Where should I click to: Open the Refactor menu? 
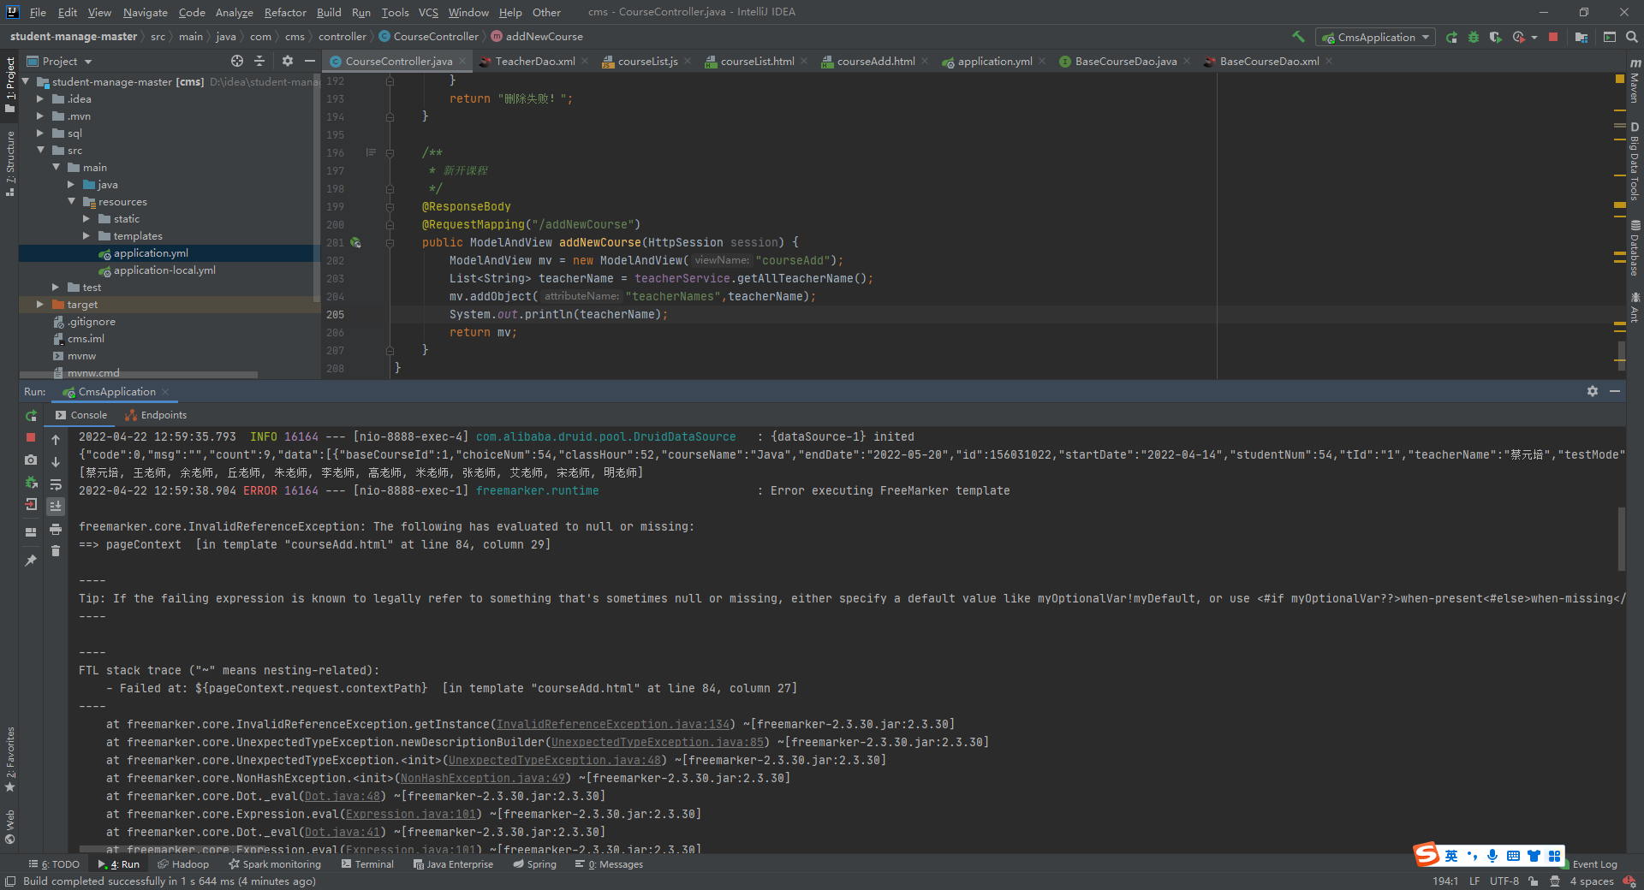click(284, 12)
